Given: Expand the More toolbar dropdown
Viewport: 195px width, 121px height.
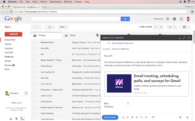Looking at the screenshot, I should pos(63,27).
